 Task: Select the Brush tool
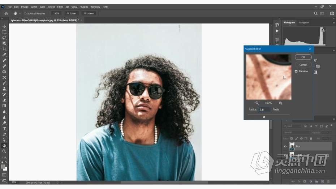pos(4,83)
